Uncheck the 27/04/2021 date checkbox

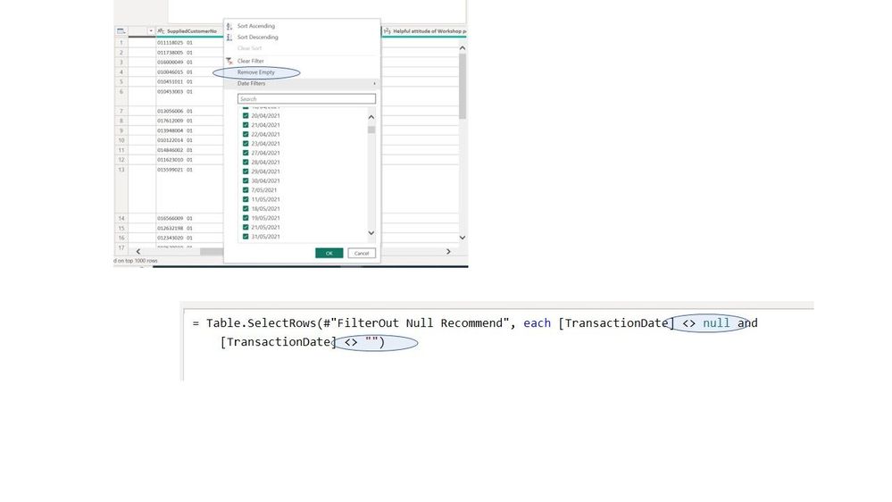point(246,153)
